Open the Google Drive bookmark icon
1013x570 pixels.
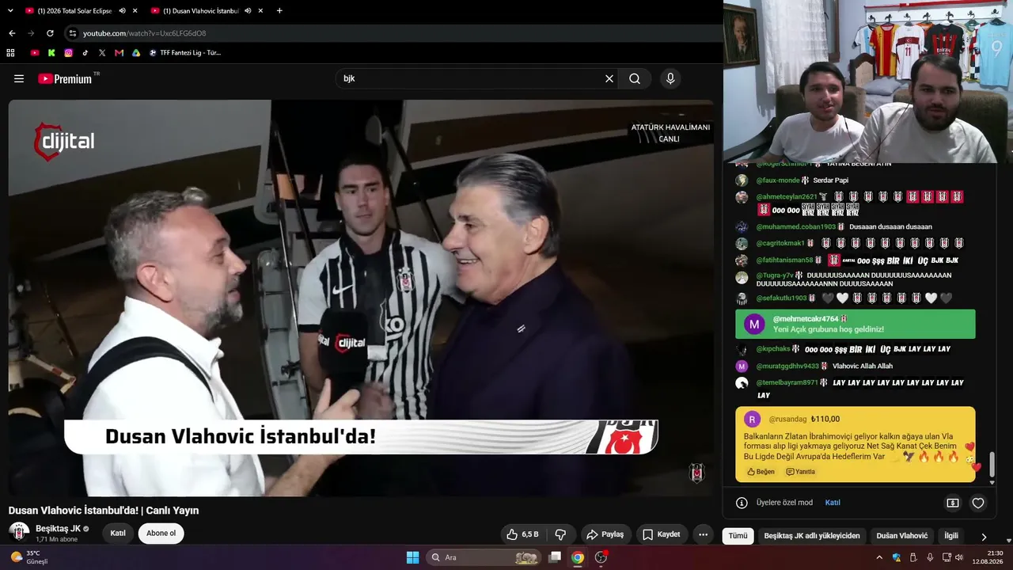[136, 53]
